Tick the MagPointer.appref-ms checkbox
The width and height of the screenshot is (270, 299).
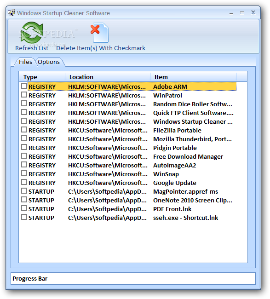point(24,191)
